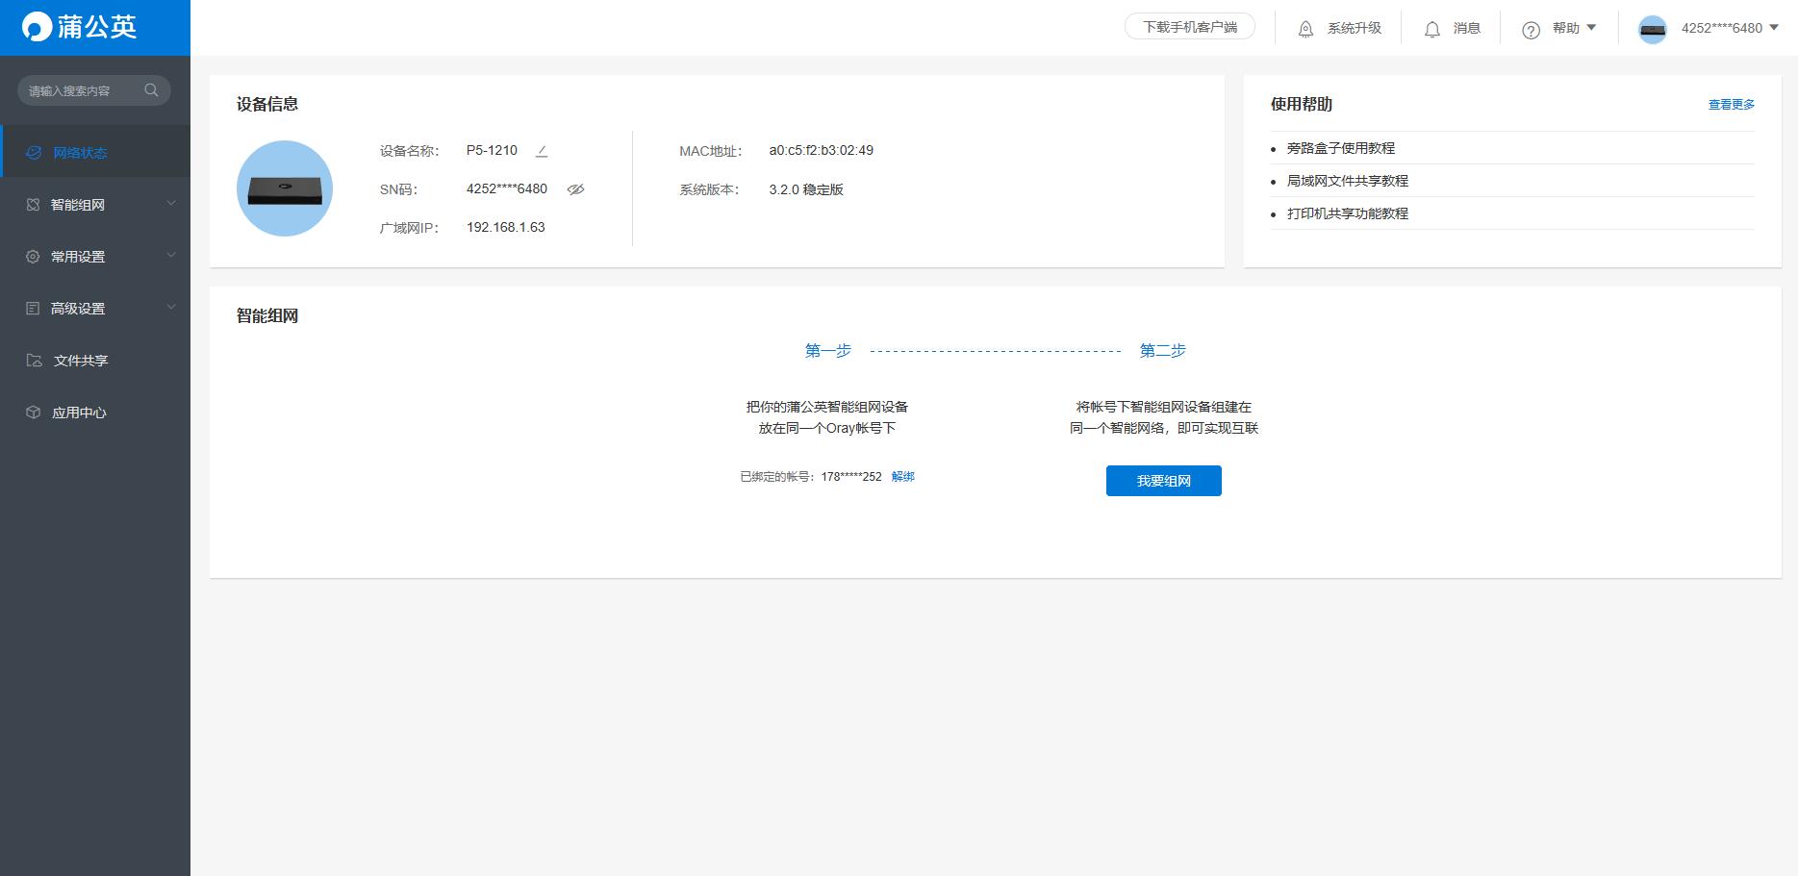The image size is (1798, 876).
Task: Click the 系统升级 upgrade bell icon
Action: tap(1305, 28)
